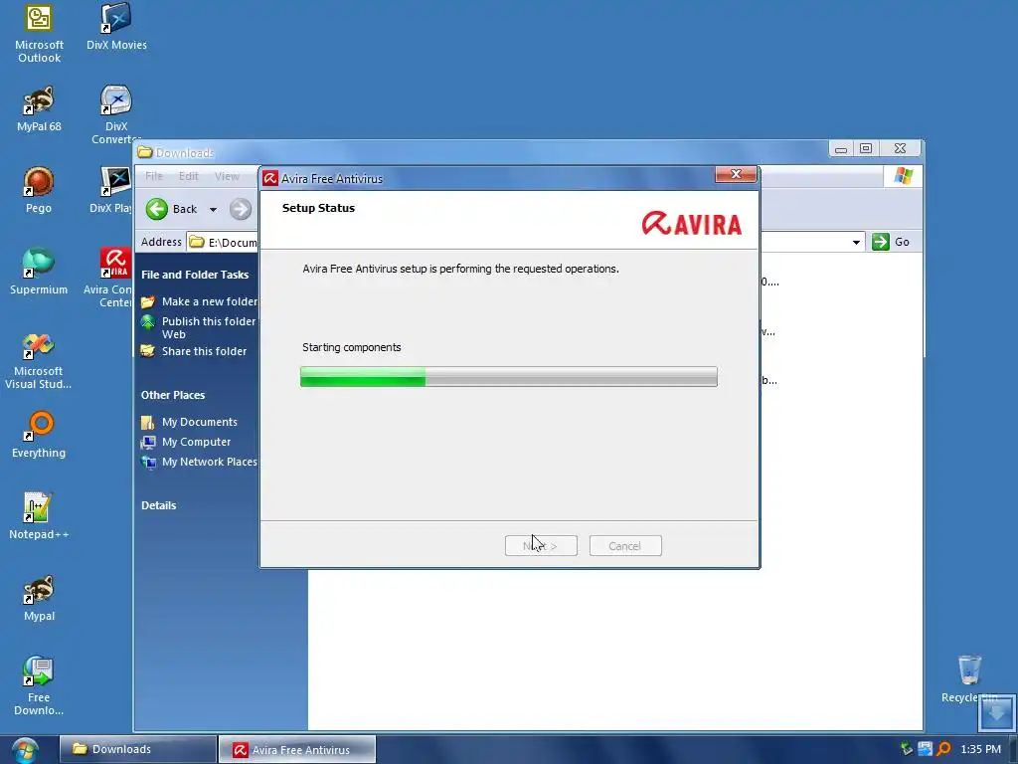Screen dimensions: 1018x764
Task: Minimize the Downloads window
Action: [841, 149]
